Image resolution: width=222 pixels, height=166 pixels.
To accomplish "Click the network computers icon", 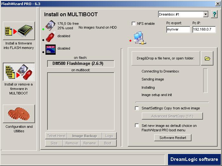I will (x=140, y=38).
